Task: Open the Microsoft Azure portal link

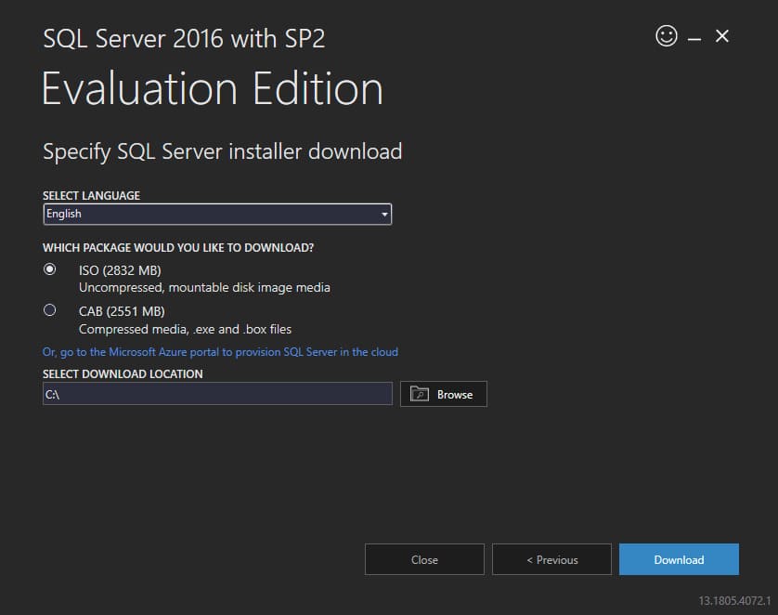Action: pos(220,352)
